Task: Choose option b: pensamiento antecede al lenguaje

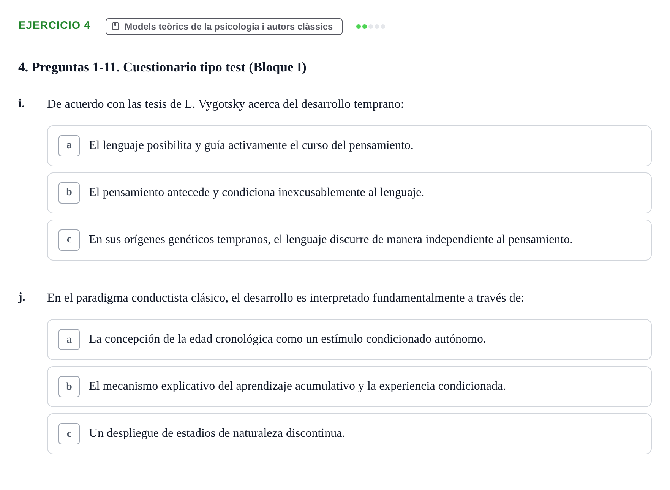Action: (349, 193)
